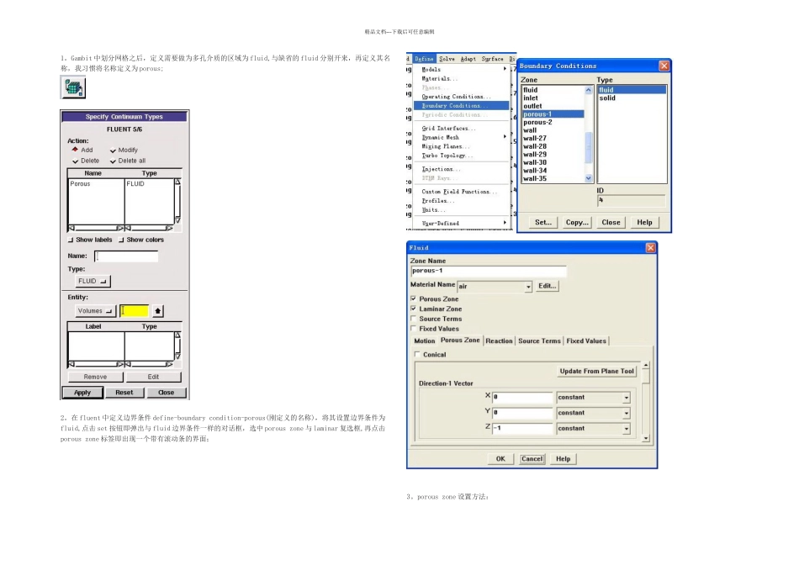Click the material Edit... button
This screenshot has height=565, width=799.
(x=548, y=287)
